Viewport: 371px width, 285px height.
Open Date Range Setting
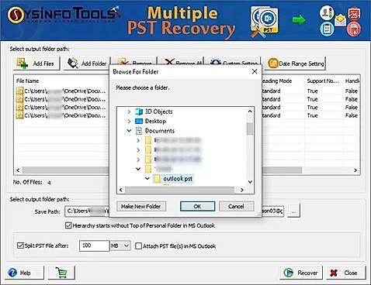click(x=296, y=64)
